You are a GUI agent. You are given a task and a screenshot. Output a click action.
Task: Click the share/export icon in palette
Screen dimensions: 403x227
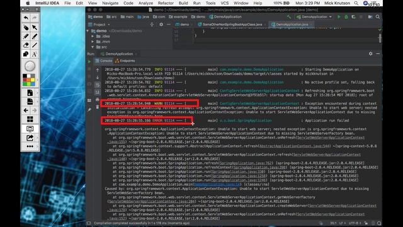[x=30, y=138]
